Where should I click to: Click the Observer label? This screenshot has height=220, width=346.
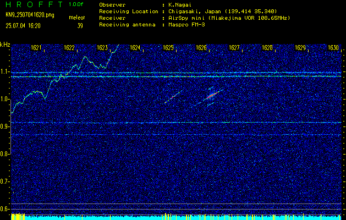tap(112, 5)
